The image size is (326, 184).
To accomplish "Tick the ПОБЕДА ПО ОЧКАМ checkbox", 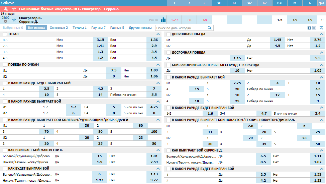I will point(5,65).
